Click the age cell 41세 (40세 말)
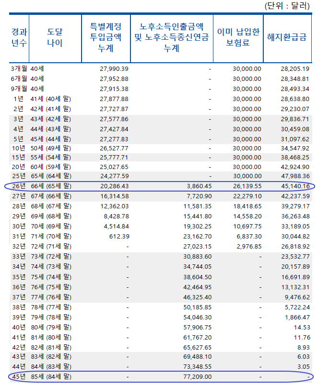The width and height of the screenshot is (317, 386). [x=51, y=99]
